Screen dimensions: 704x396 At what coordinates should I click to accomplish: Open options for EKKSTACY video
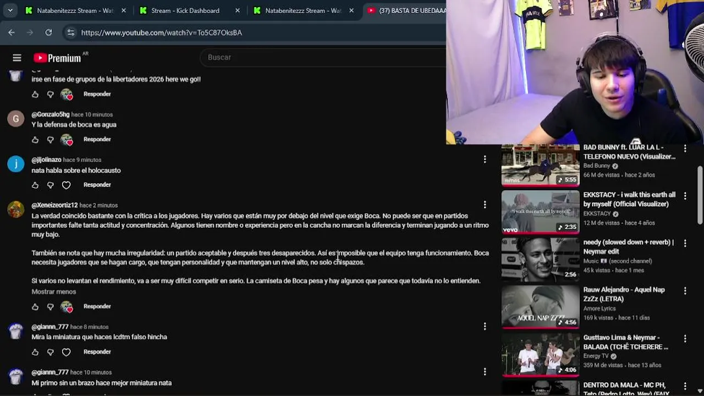point(685,195)
